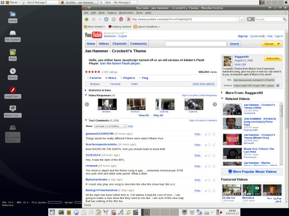The image size is (289, 216).
Task: Collapse the Text Comments section
Action: point(86,121)
